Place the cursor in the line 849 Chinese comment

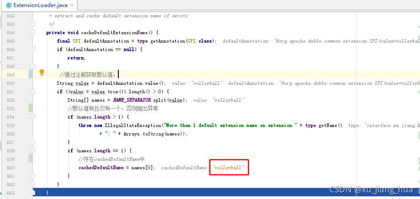(88, 74)
